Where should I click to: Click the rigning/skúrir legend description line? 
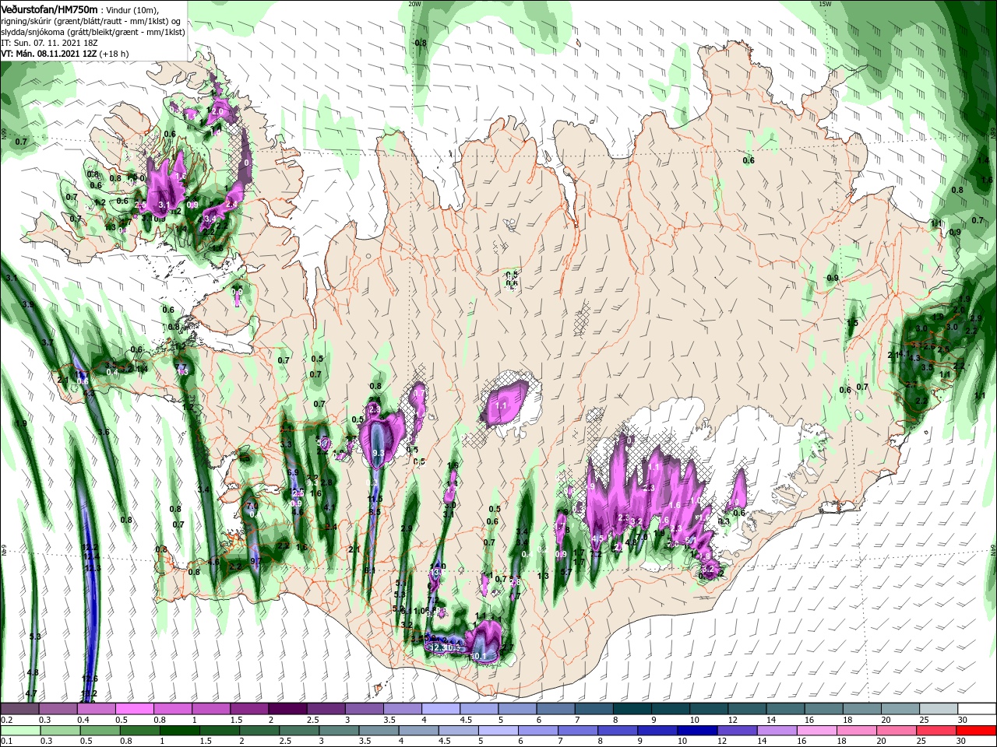tap(90, 21)
